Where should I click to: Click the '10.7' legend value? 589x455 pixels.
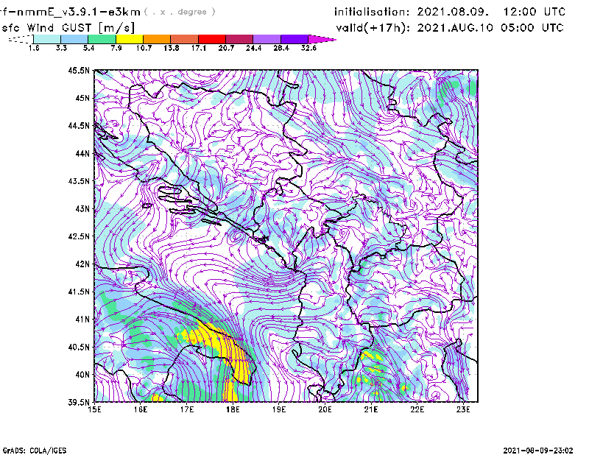point(144,48)
